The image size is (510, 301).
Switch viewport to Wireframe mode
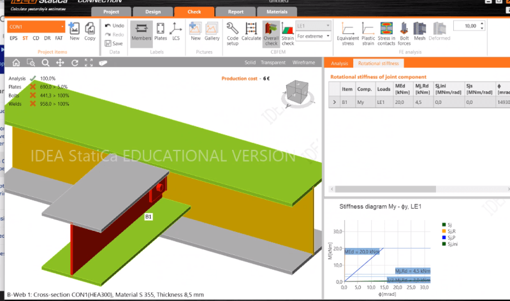click(x=303, y=62)
